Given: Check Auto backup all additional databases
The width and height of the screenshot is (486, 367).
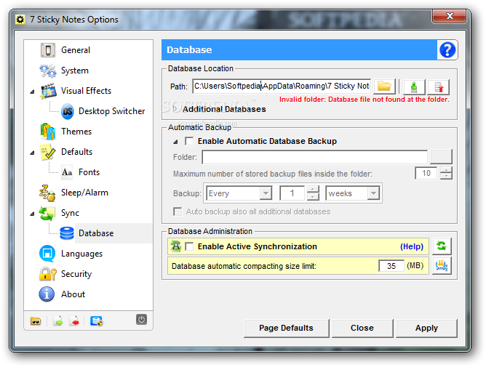Looking at the screenshot, I should tap(178, 211).
